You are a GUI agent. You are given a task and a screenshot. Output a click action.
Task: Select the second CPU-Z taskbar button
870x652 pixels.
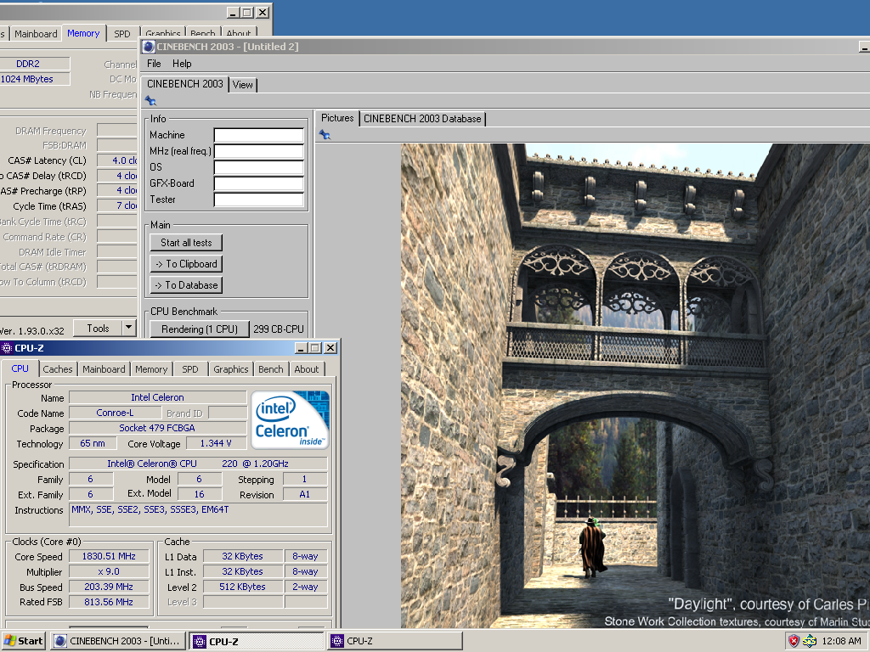click(x=395, y=641)
